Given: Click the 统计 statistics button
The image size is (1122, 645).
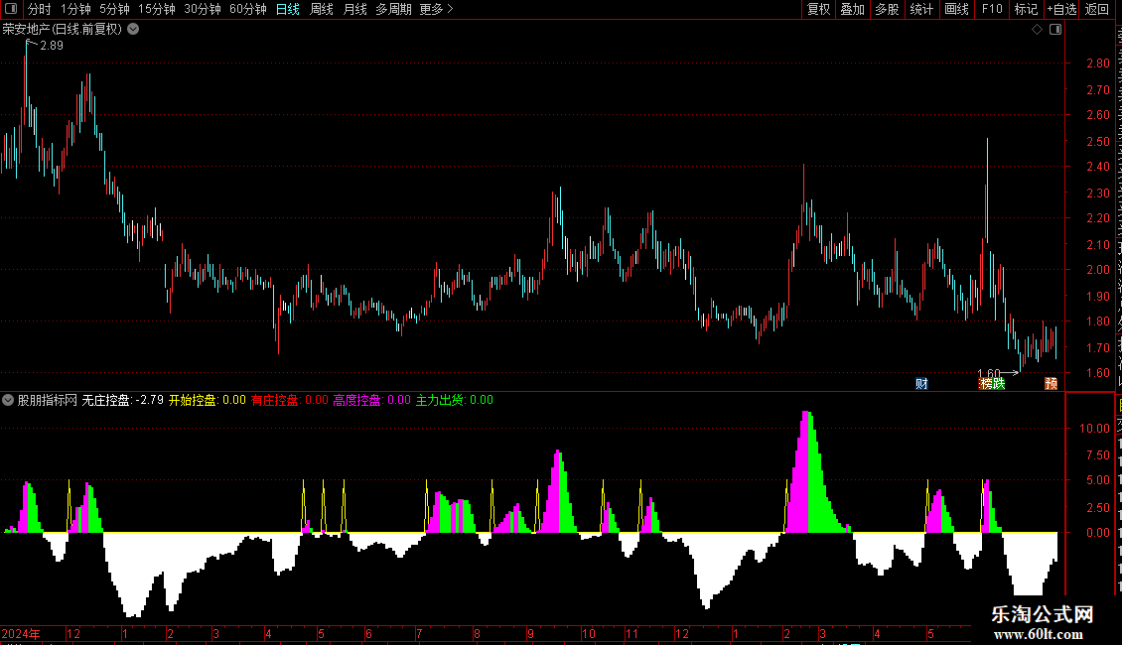Looking at the screenshot, I should coord(920,9).
